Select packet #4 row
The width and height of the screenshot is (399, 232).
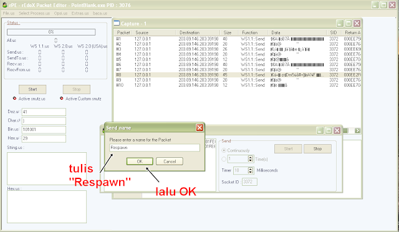(238, 54)
